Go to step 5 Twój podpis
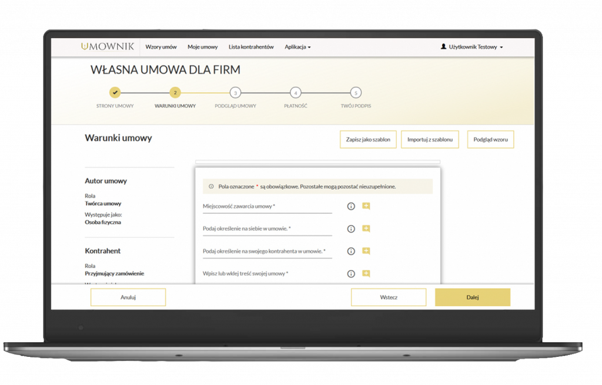This screenshot has height=385, width=602. coord(356,93)
